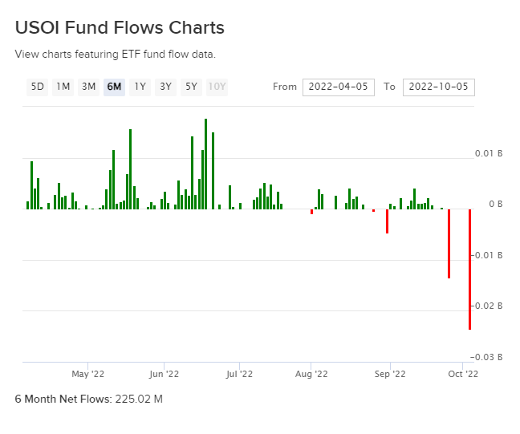
Task: Edit the To date field 2022-10-05
Action: (x=439, y=87)
